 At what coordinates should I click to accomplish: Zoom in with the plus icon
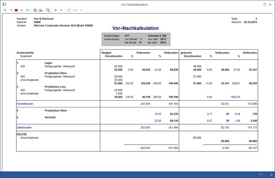(x=56, y=10)
